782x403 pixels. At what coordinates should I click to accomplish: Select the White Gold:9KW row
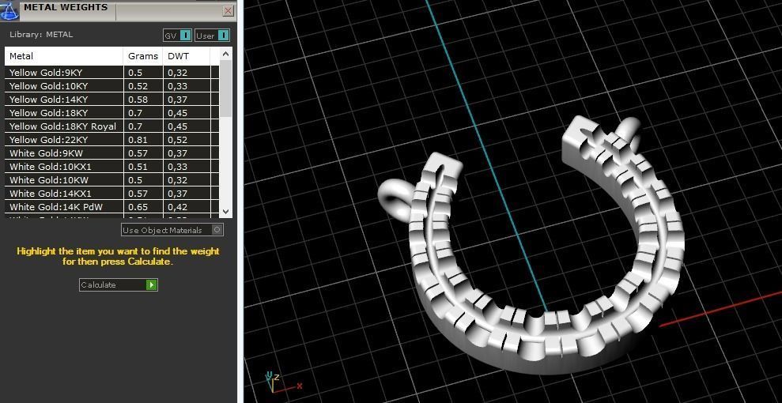[x=111, y=153]
